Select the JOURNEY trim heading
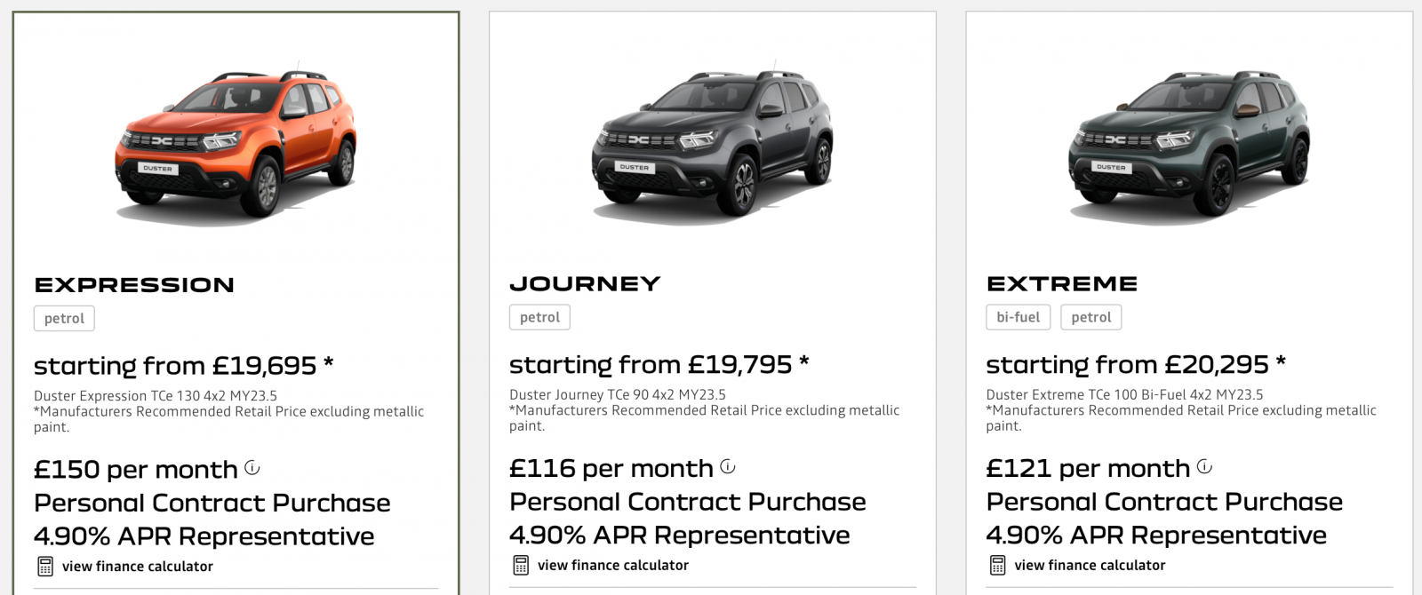 585,284
